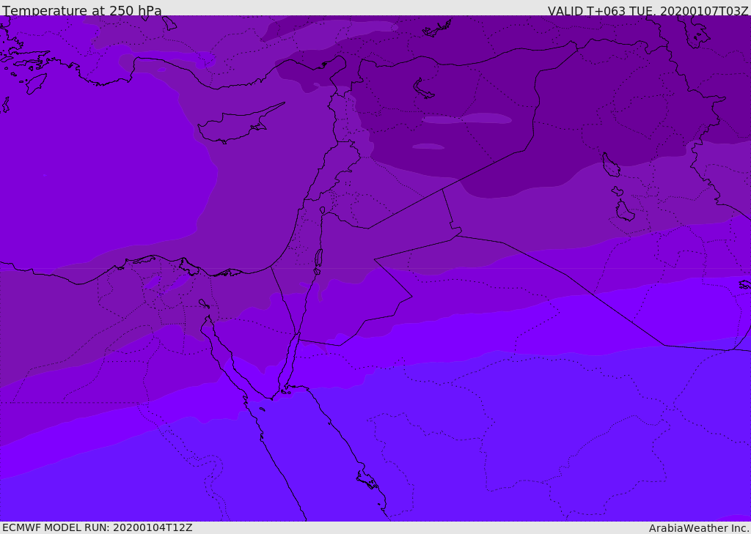Click the Dead Sea outline on map
The height and width of the screenshot is (534, 751).
pos(318,262)
